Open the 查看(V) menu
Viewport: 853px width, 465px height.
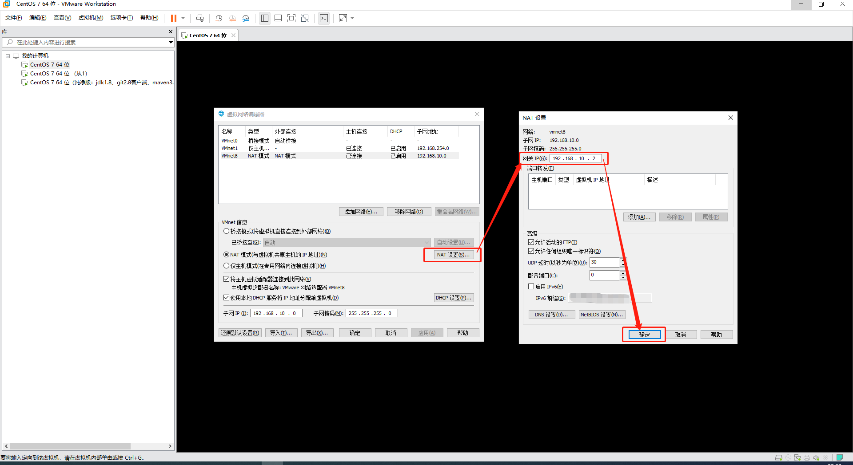[62, 18]
